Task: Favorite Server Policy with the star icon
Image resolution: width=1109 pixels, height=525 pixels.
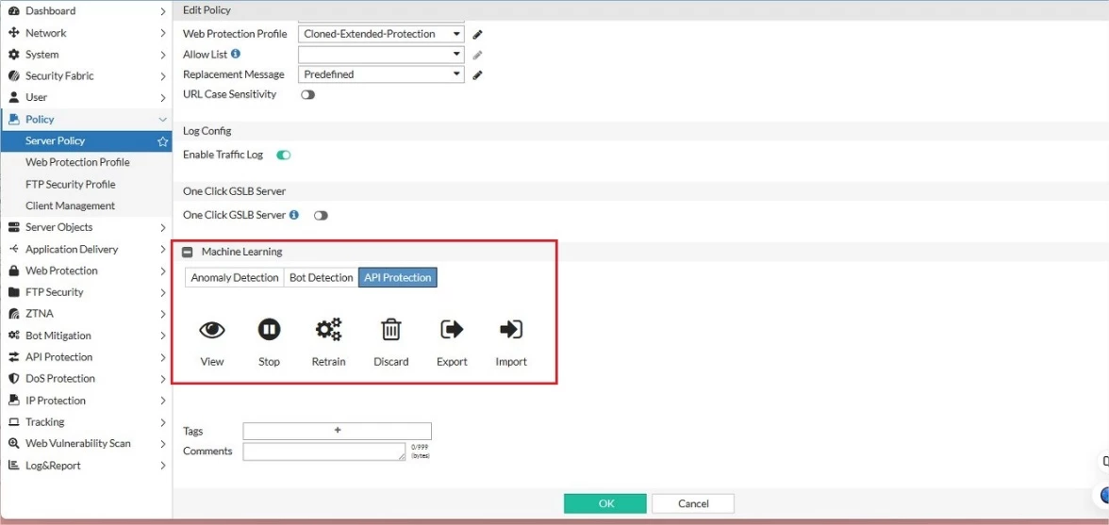Action: pyautogui.click(x=162, y=141)
